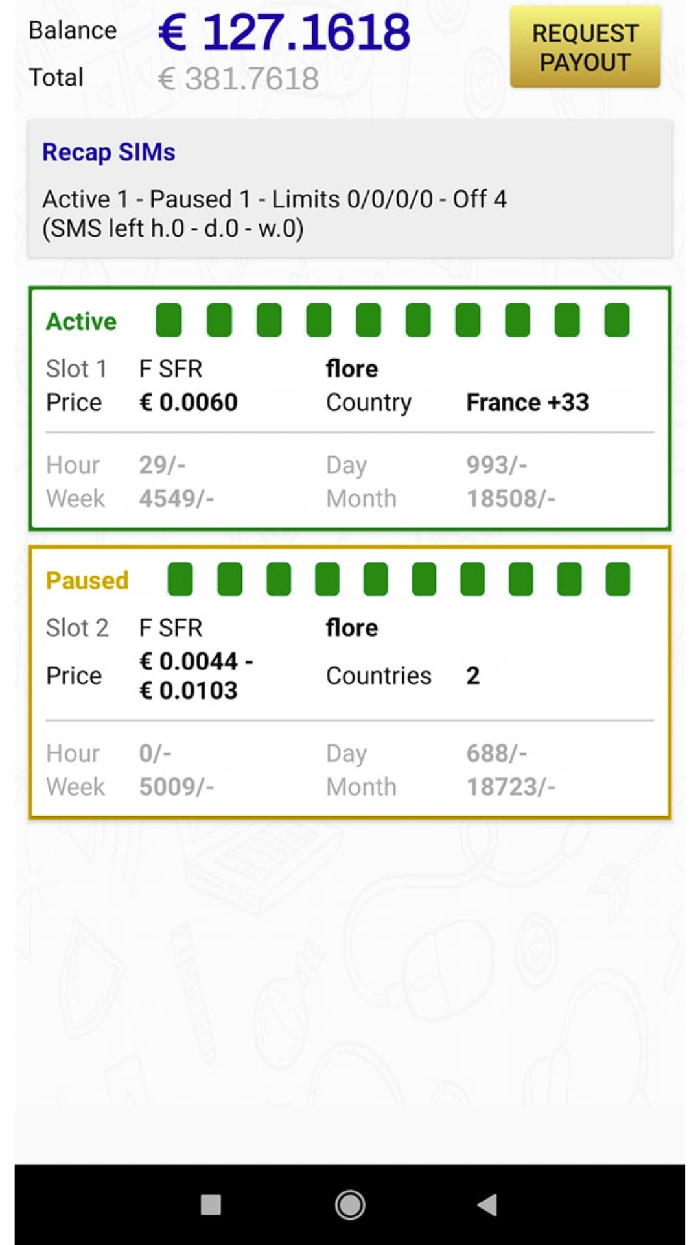700x1245 pixels.
Task: Tap the balance amount € 127.1618
Action: click(x=284, y=32)
